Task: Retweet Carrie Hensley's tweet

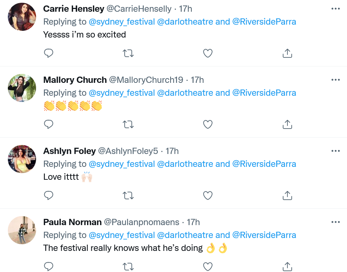Action: point(128,53)
